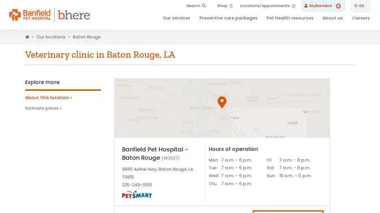Image resolution: width=380 pixels, height=213 pixels.
Task: Click the Hours of operation heading
Action: click(x=233, y=149)
